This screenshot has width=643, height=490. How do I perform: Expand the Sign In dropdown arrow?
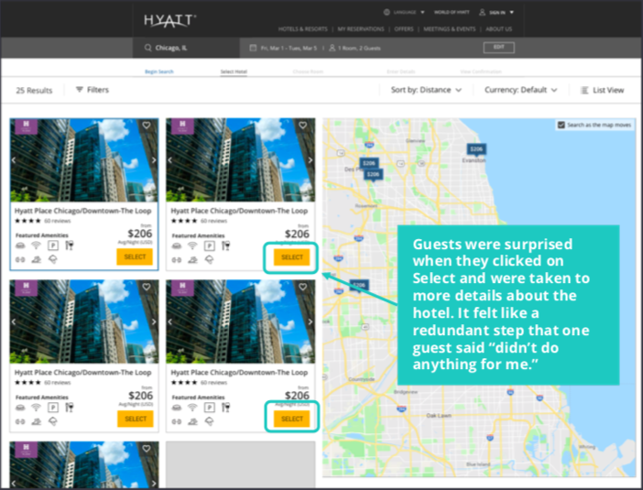coord(511,12)
